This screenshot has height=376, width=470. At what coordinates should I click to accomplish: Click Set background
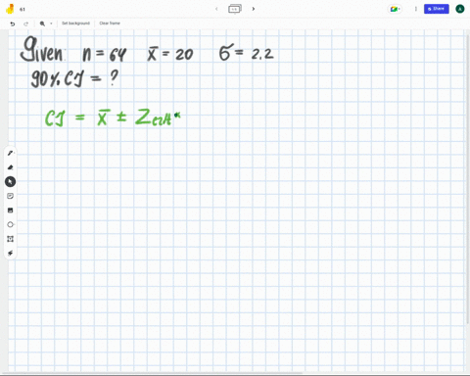point(75,23)
